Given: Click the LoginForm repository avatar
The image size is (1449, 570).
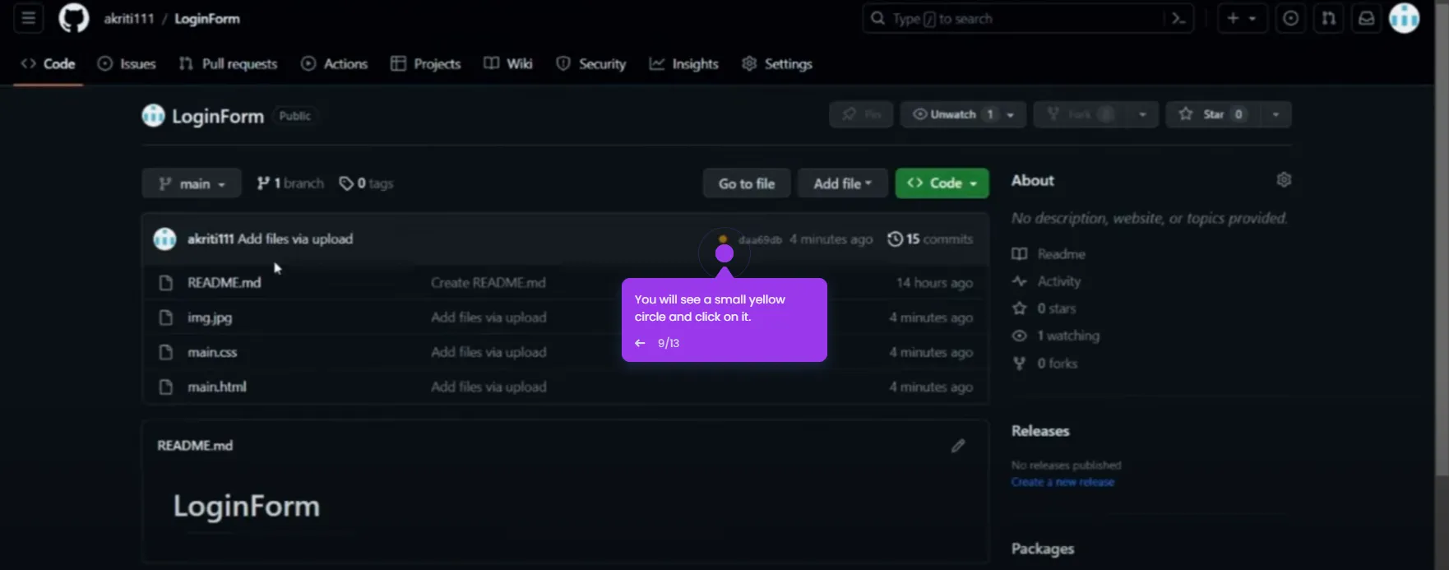Looking at the screenshot, I should click(x=153, y=115).
